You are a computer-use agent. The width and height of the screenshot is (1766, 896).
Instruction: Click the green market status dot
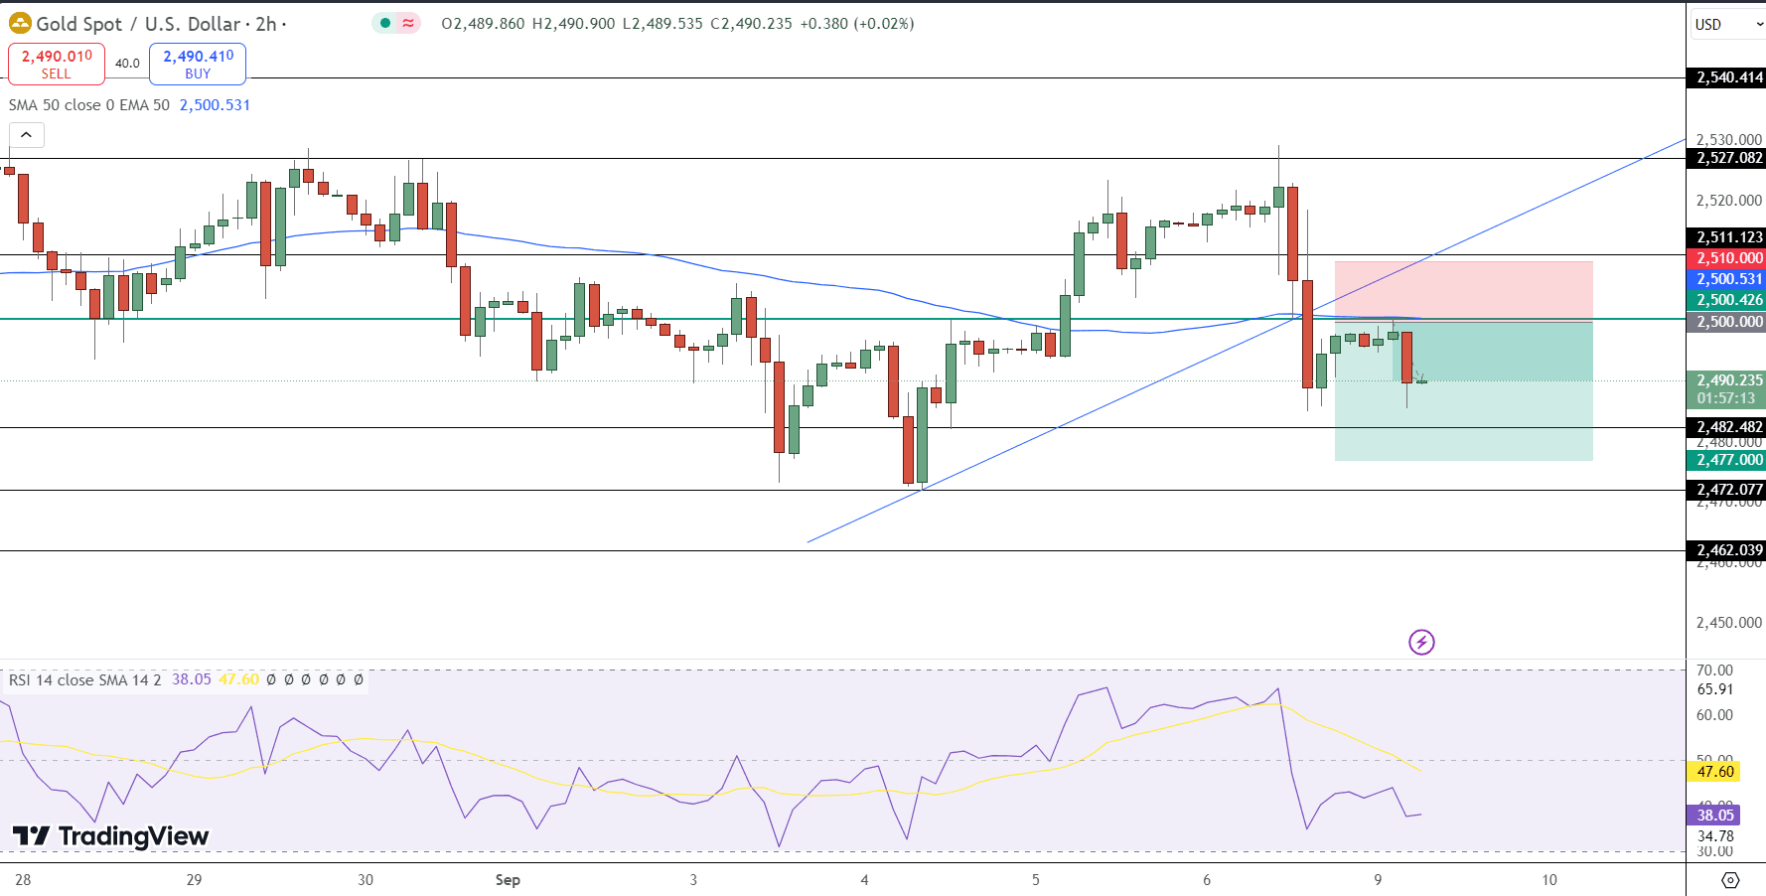point(385,23)
